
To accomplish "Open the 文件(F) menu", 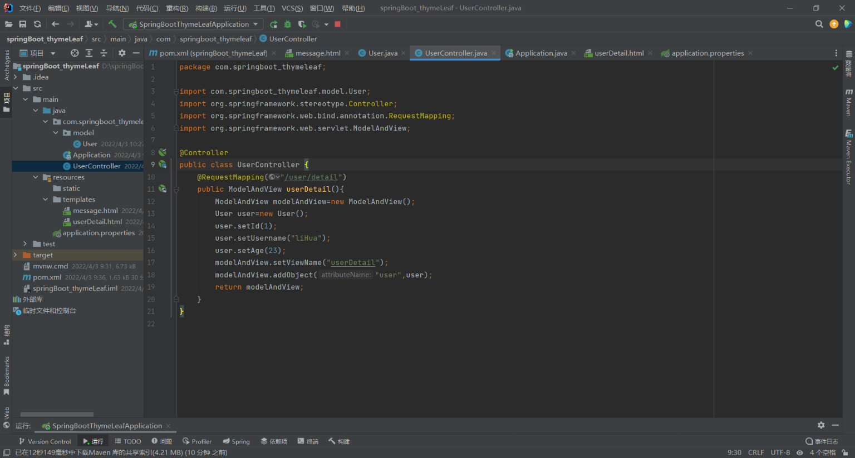I will click(x=30, y=8).
